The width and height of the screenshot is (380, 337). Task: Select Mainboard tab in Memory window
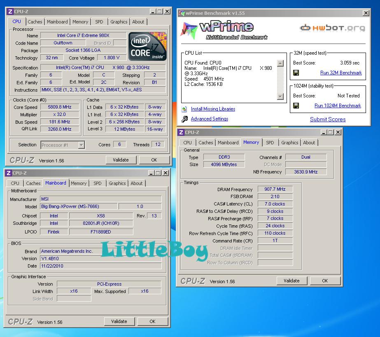(x=228, y=143)
